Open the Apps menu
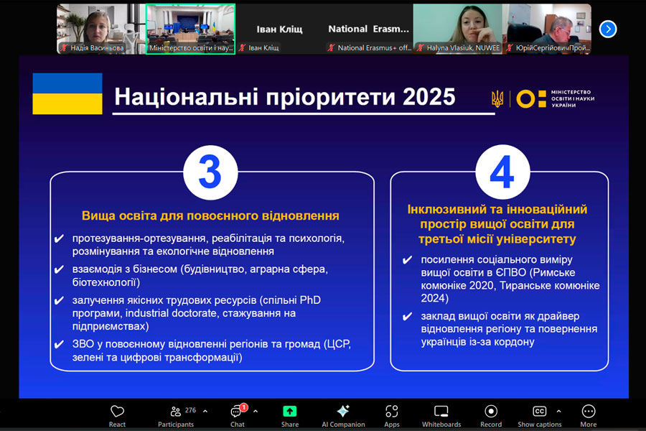 coord(391,416)
